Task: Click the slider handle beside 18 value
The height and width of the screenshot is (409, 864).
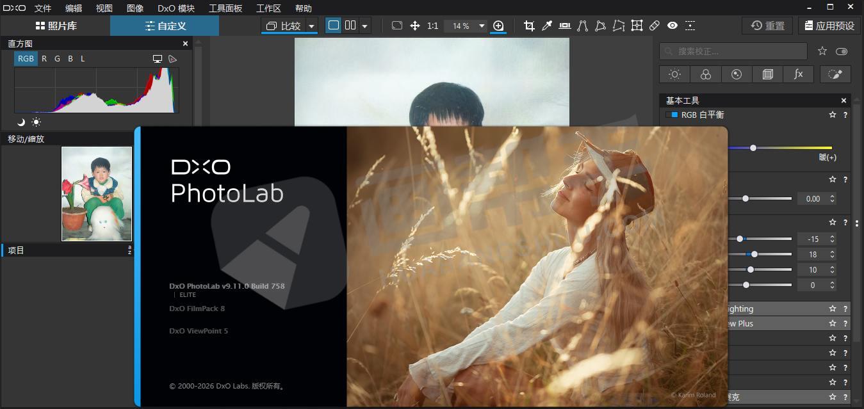Action: (754, 254)
